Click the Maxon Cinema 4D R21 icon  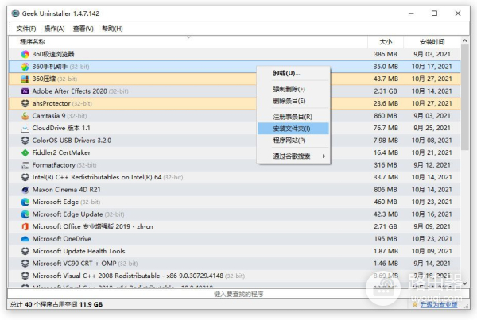[x=25, y=190]
